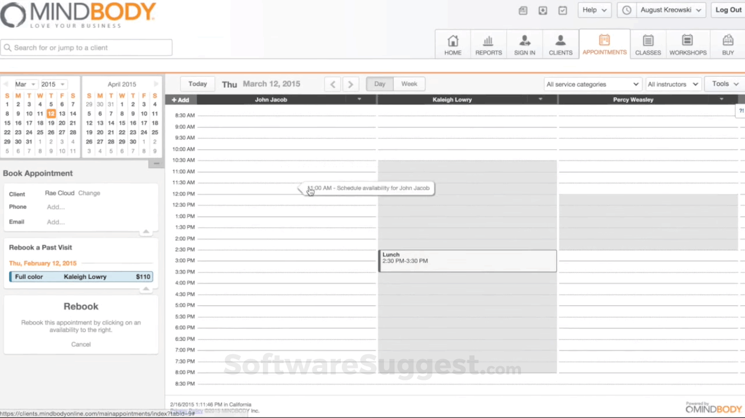Switch the calendar to Week view
Viewport: 745px width, 418px height.
409,84
